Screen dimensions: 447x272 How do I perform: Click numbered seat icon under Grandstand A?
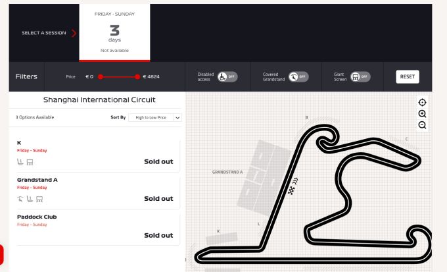(x=30, y=199)
